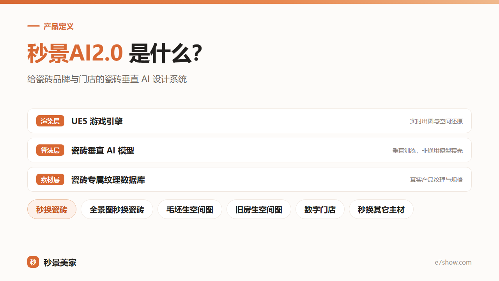The width and height of the screenshot is (499, 281).
Task: Click the '产品定义' section label
Action: 58,26
